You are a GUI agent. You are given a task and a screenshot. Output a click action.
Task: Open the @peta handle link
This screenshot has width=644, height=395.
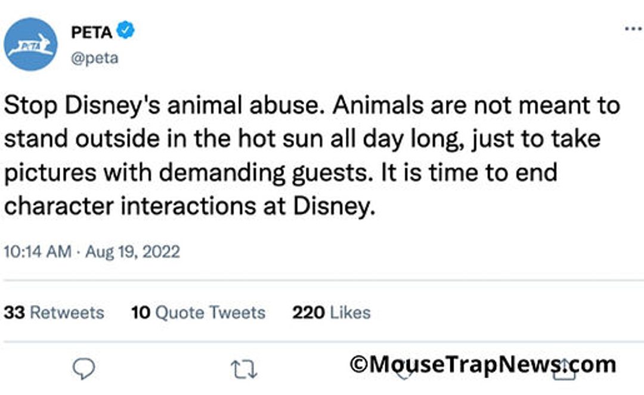[x=94, y=58]
